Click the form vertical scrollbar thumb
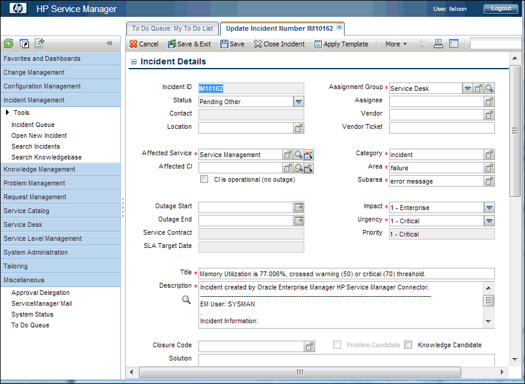The image size is (525, 384). coord(515,131)
